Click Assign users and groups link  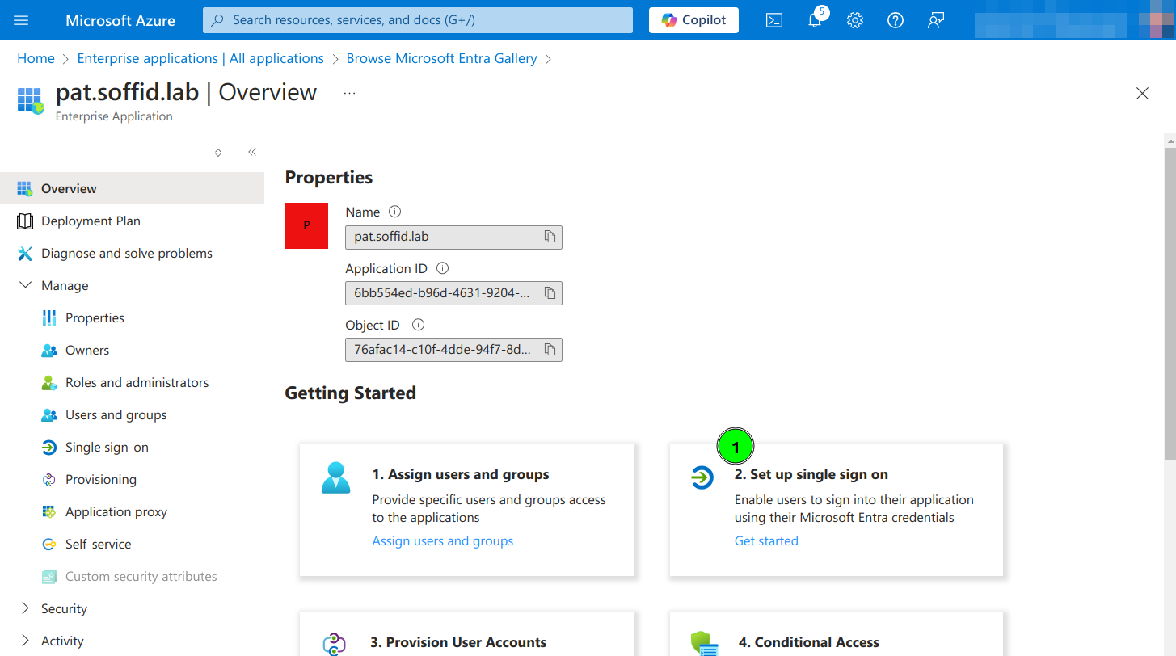tap(443, 540)
